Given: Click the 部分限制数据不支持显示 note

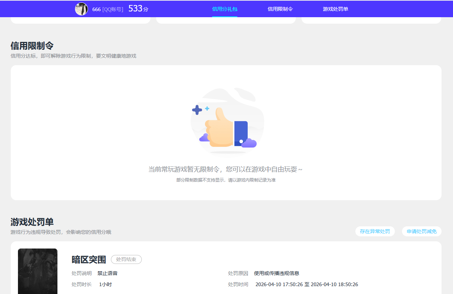Looking at the screenshot, I should (226, 180).
